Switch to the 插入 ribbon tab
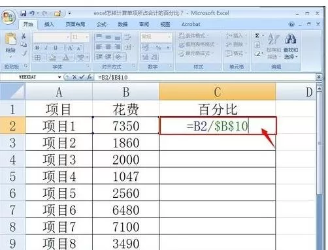The image size is (328, 250). (49, 24)
